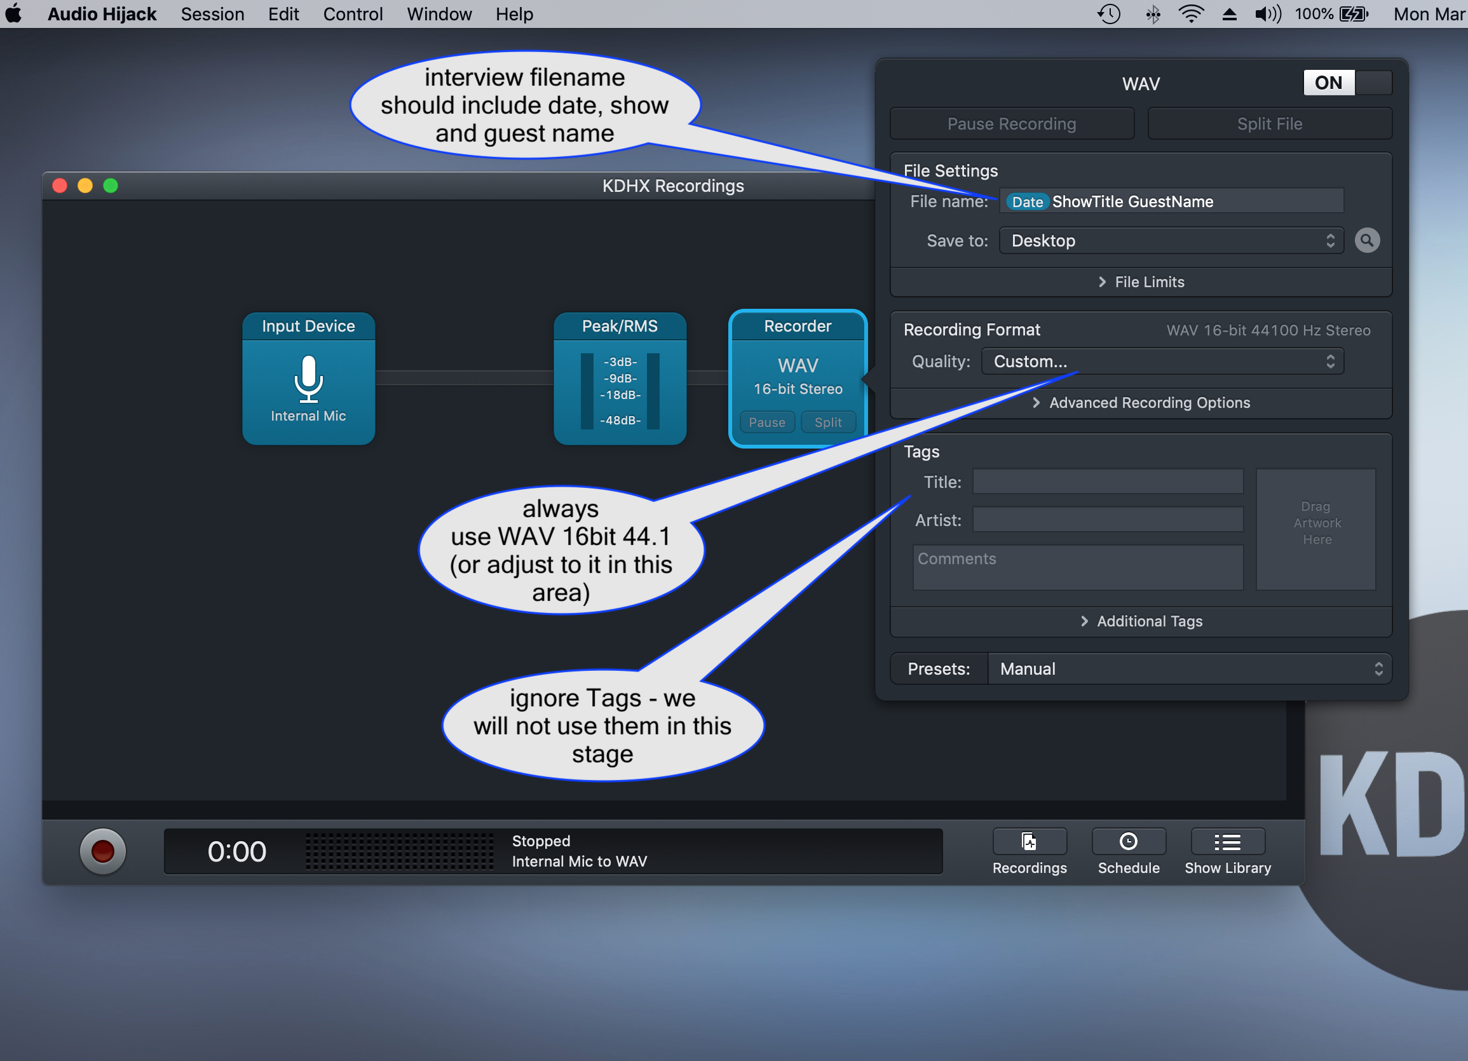This screenshot has height=1061, width=1468.
Task: Click Split on the Recorder block
Action: [828, 422]
